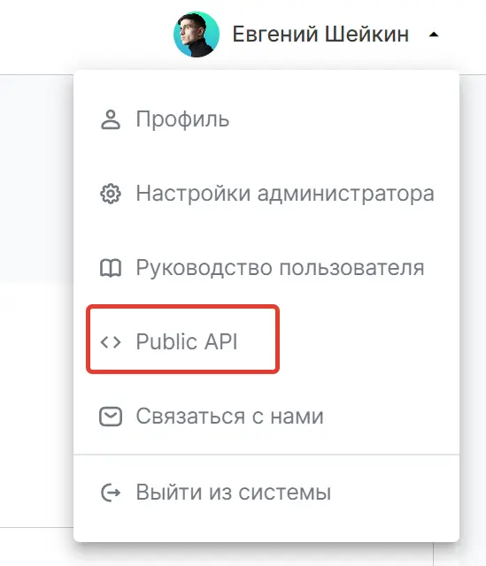Click the person icon beside Профиль
Screen dimensions: 486x566
[111, 120]
